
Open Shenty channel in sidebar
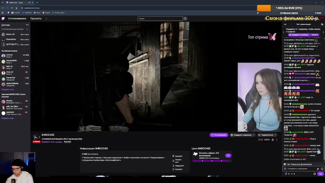pos(15,102)
